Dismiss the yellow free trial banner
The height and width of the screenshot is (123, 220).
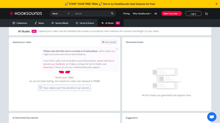tap(216, 4)
